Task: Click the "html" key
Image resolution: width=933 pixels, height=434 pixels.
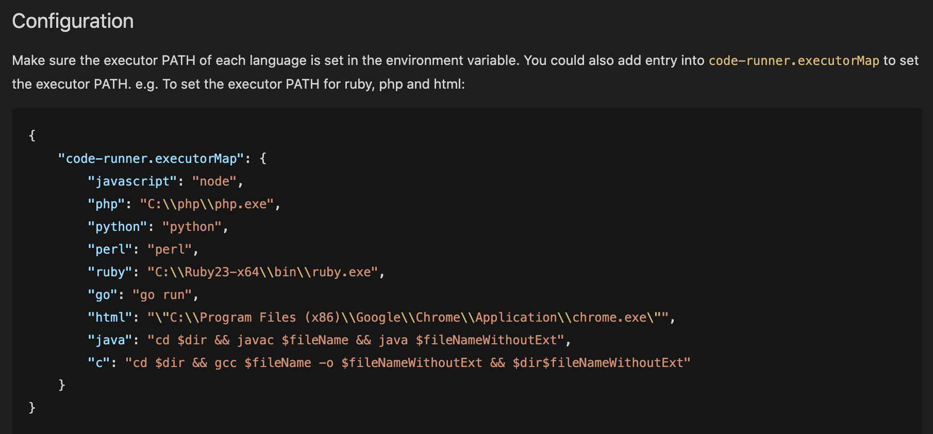Action: click(x=110, y=318)
